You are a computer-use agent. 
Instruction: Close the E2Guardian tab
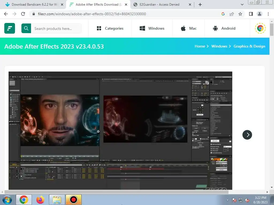coord(190,5)
